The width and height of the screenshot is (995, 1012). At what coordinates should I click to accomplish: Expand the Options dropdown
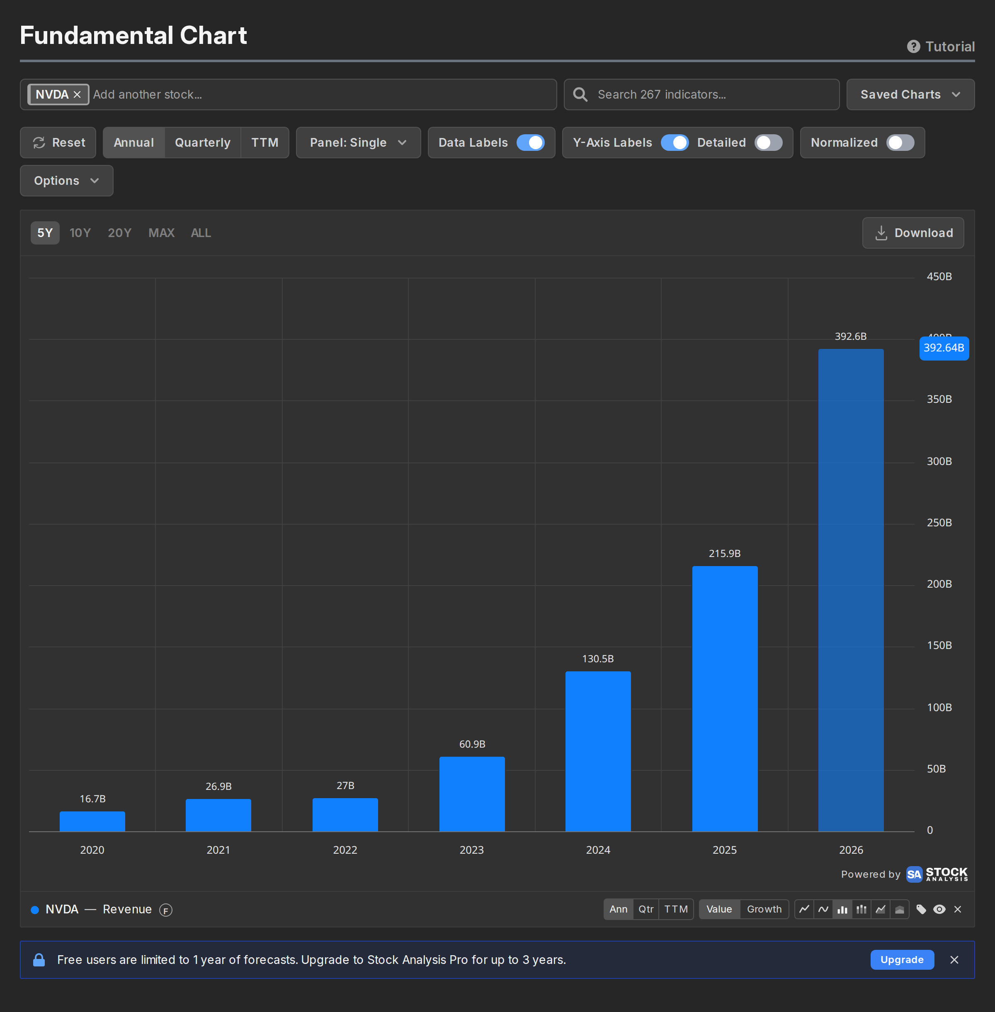(66, 181)
